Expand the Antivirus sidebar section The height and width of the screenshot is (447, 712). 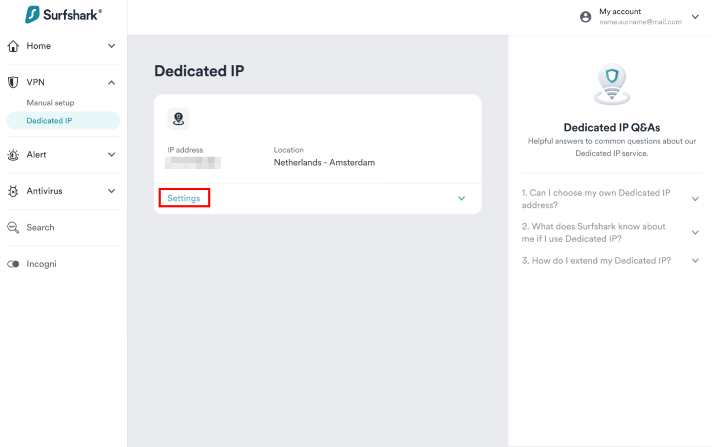tap(111, 191)
